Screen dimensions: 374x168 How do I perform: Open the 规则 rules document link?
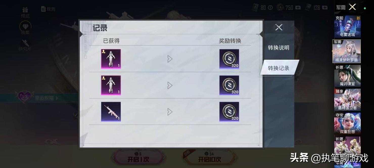(x=48, y=9)
